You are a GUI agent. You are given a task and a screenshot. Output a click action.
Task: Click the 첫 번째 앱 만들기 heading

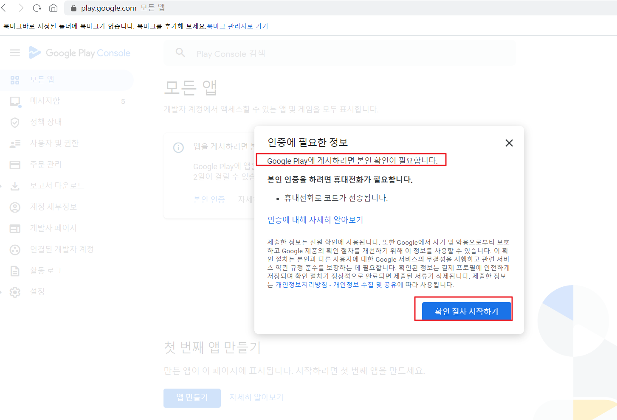[212, 347]
